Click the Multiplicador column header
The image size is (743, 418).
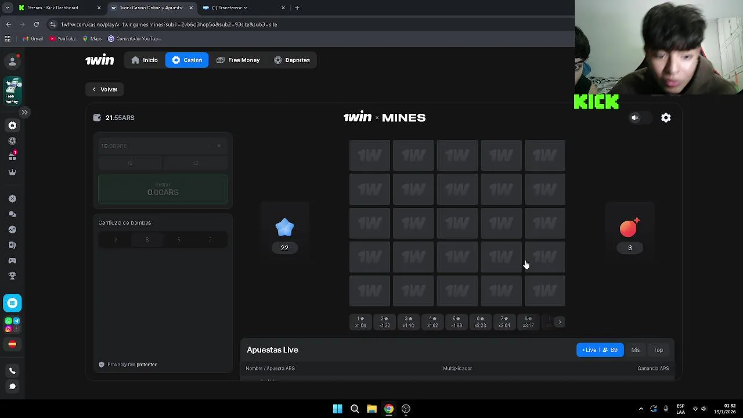click(457, 368)
